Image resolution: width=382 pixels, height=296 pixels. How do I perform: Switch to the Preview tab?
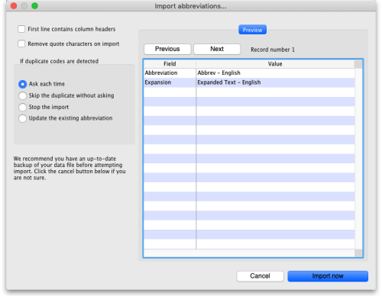click(252, 30)
